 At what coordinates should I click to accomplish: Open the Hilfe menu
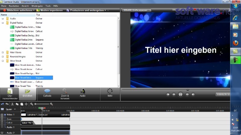tap(55, 6)
